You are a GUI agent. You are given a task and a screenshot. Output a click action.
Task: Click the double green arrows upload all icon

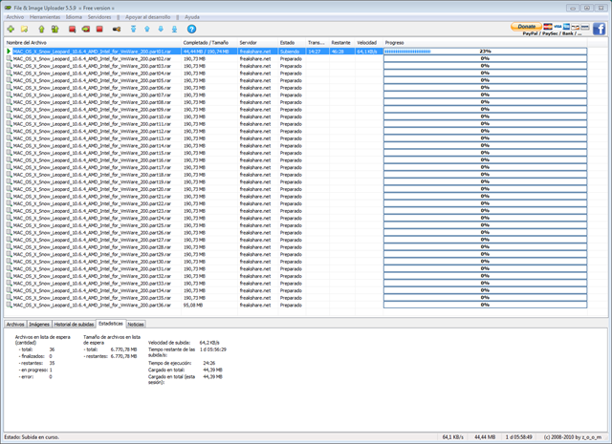55,29
